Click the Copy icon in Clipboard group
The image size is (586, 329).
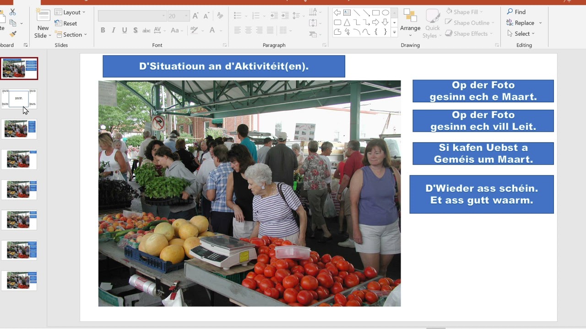point(13,23)
